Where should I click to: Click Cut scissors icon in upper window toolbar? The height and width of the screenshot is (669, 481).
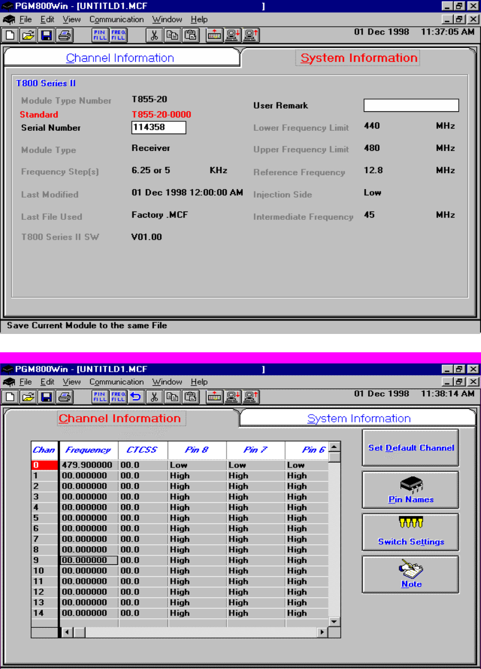[154, 36]
